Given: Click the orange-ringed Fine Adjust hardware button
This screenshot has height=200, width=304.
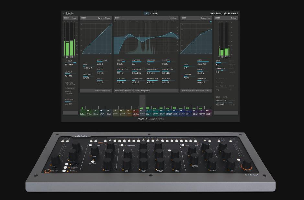Looking at the screenshot, I should point(48,171).
